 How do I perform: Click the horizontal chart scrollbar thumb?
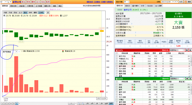pyautogui.click(x=71, y=103)
